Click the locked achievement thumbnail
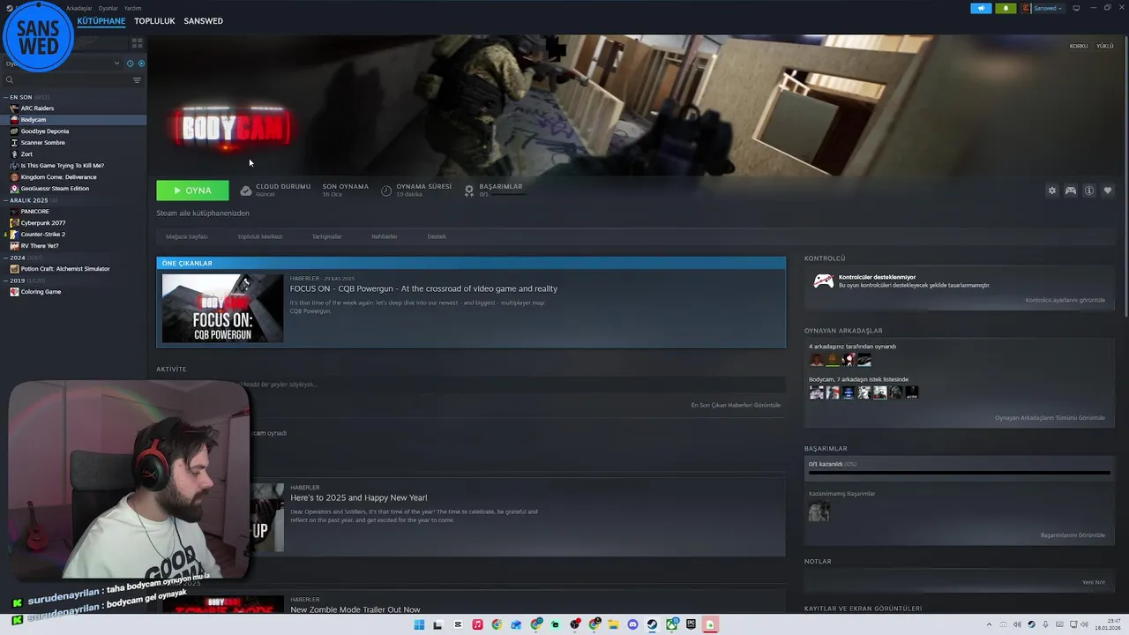 [x=819, y=512]
